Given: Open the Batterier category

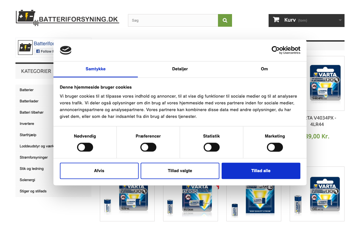Looking at the screenshot, I should 27,90.
